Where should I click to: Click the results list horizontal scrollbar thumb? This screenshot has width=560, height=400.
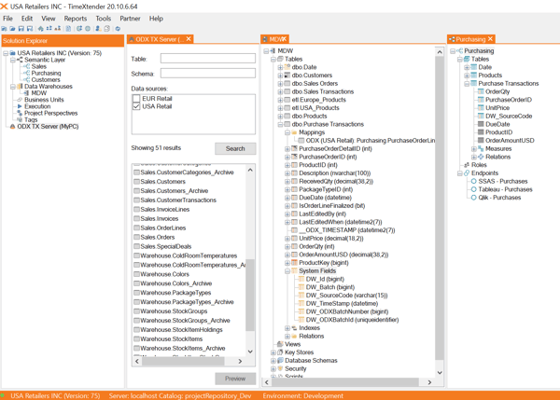(183, 361)
